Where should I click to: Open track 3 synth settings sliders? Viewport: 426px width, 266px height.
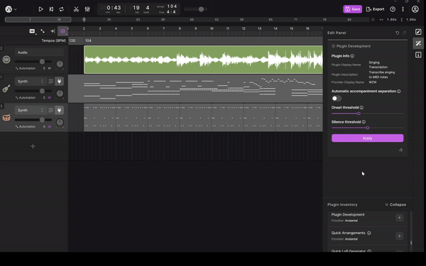point(51,110)
